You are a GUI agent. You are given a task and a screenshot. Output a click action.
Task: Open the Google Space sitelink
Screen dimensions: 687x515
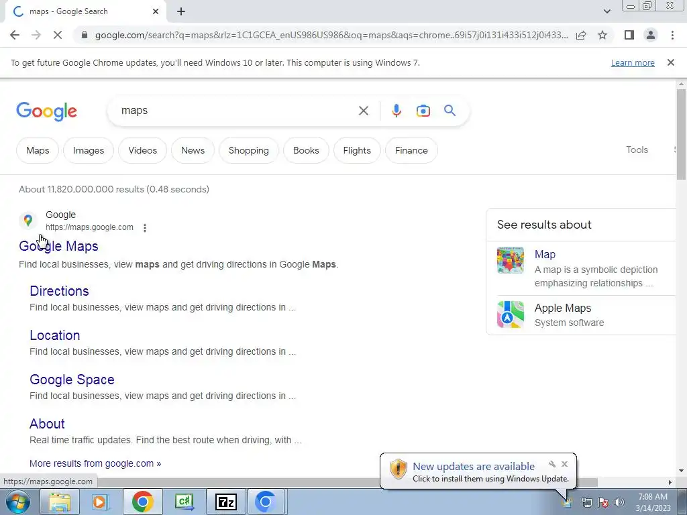click(x=72, y=380)
